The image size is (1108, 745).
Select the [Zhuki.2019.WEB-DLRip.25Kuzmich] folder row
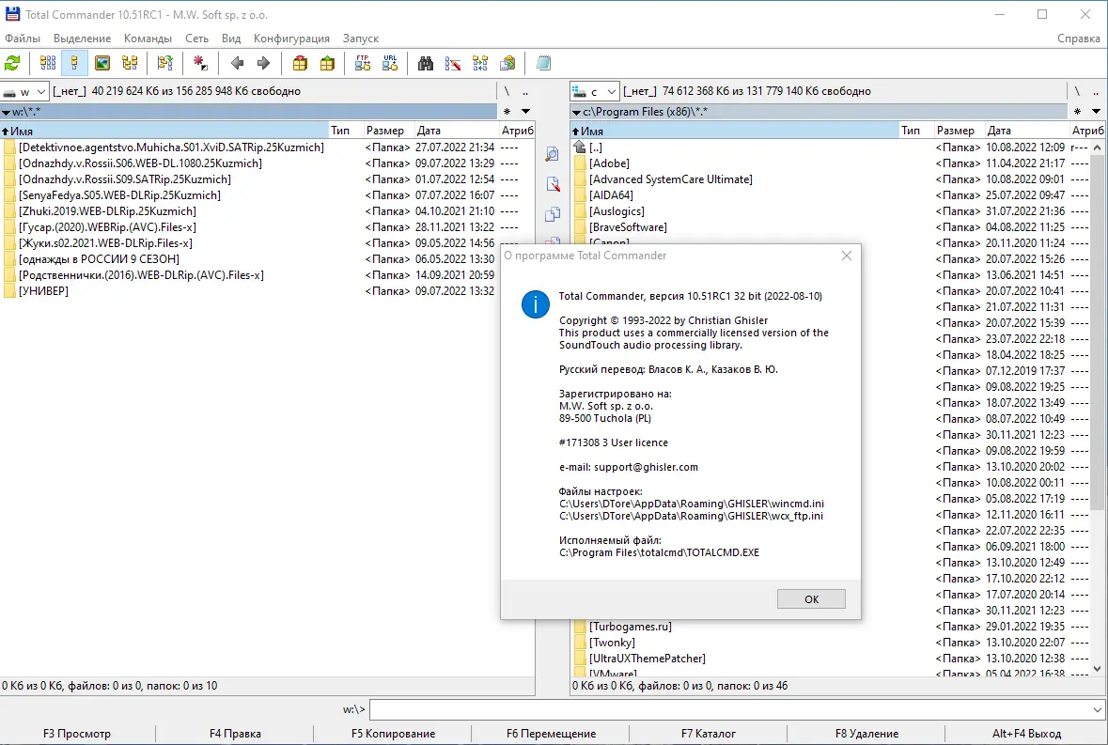[267, 211]
